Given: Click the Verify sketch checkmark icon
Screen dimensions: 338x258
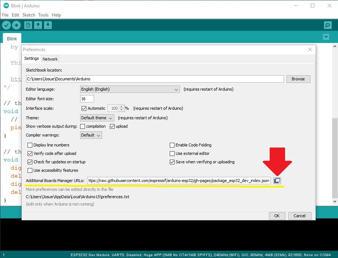Looking at the screenshot, I should 7,25.
